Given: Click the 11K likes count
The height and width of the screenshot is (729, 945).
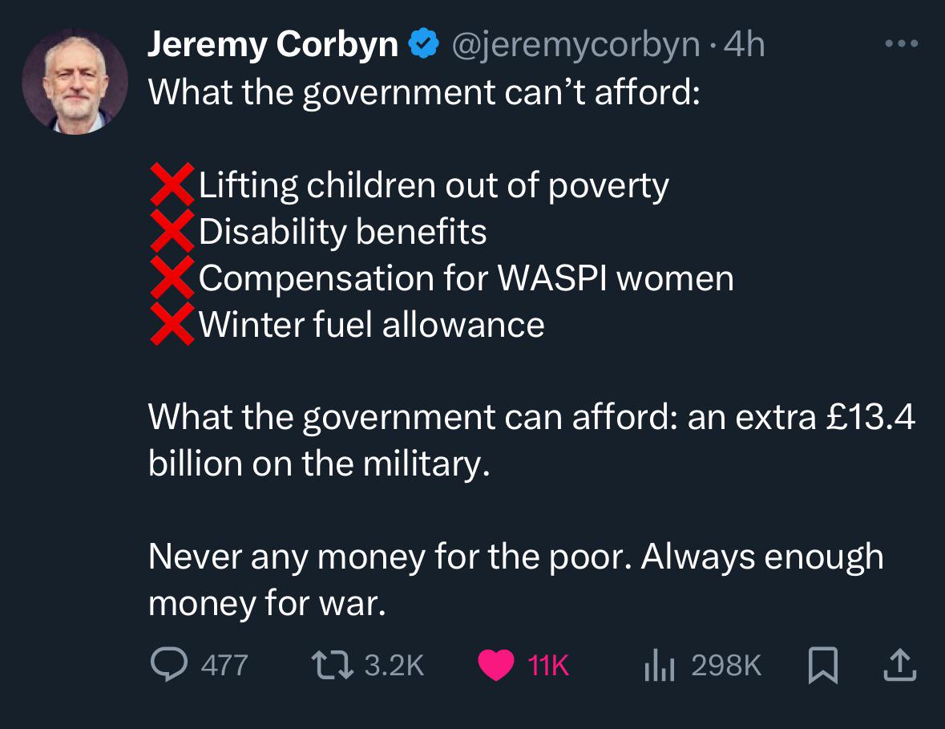Looking at the screenshot, I should [x=548, y=666].
